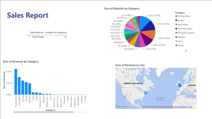Click the Road Bikes legend color dot
Screen dimensions: 212x119
click(x=176, y=24)
